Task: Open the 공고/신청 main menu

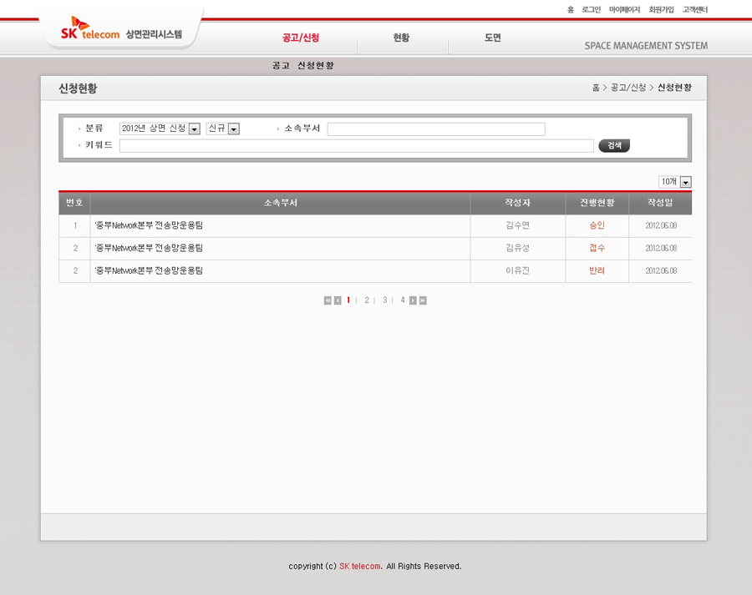Action: [x=301, y=38]
